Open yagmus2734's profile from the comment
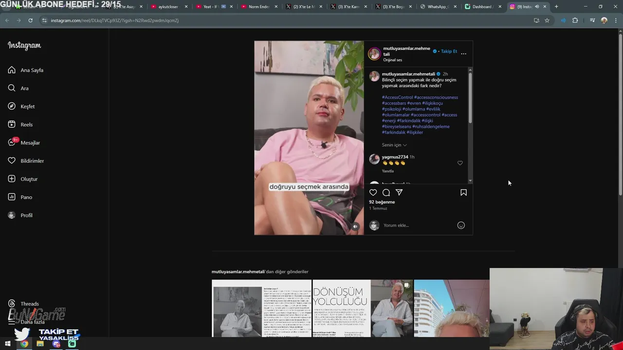The image size is (623, 350). (395, 157)
